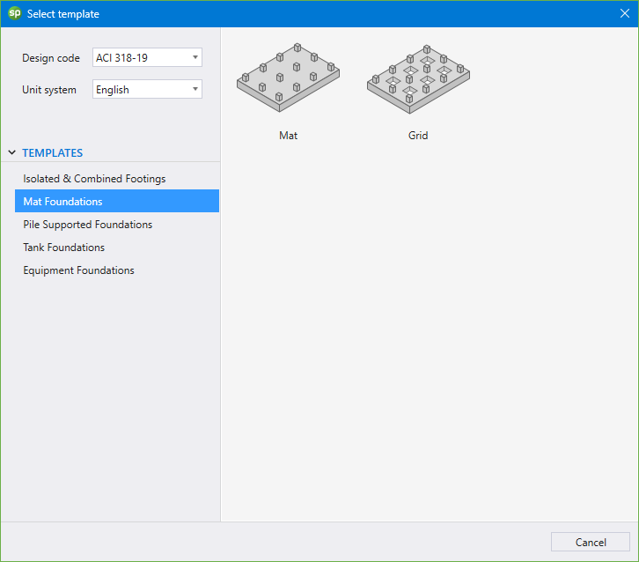Image resolution: width=639 pixels, height=562 pixels.
Task: Click the Select template title bar text
Action: point(63,14)
